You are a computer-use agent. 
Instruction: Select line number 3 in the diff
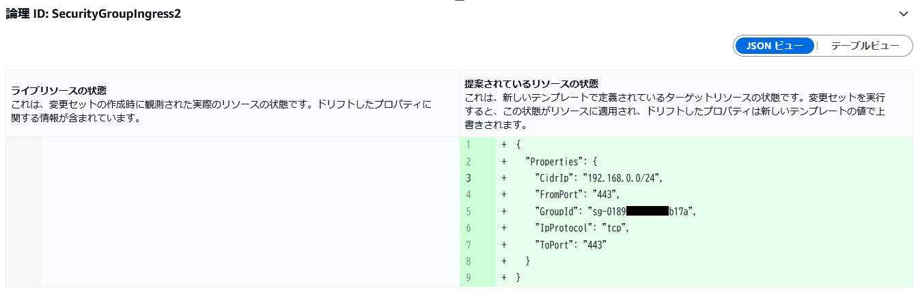[469, 177]
